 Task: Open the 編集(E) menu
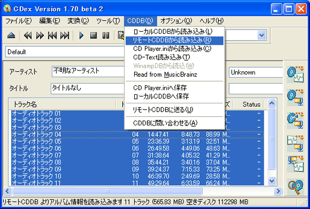click(49, 21)
